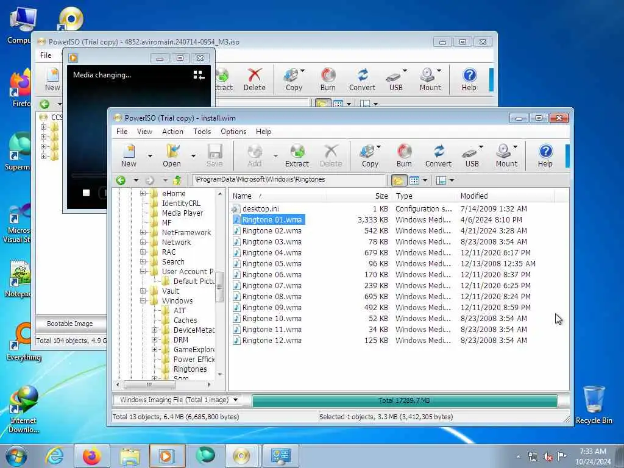Open USB dropdown arrow in install.wim toolbar

point(481,147)
